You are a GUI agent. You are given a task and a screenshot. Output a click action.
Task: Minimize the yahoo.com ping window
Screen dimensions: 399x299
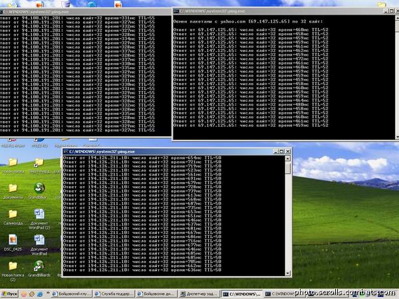pos(386,11)
